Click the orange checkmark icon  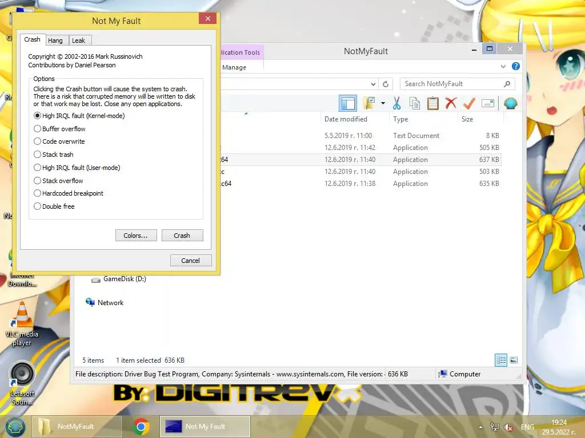[x=469, y=103]
